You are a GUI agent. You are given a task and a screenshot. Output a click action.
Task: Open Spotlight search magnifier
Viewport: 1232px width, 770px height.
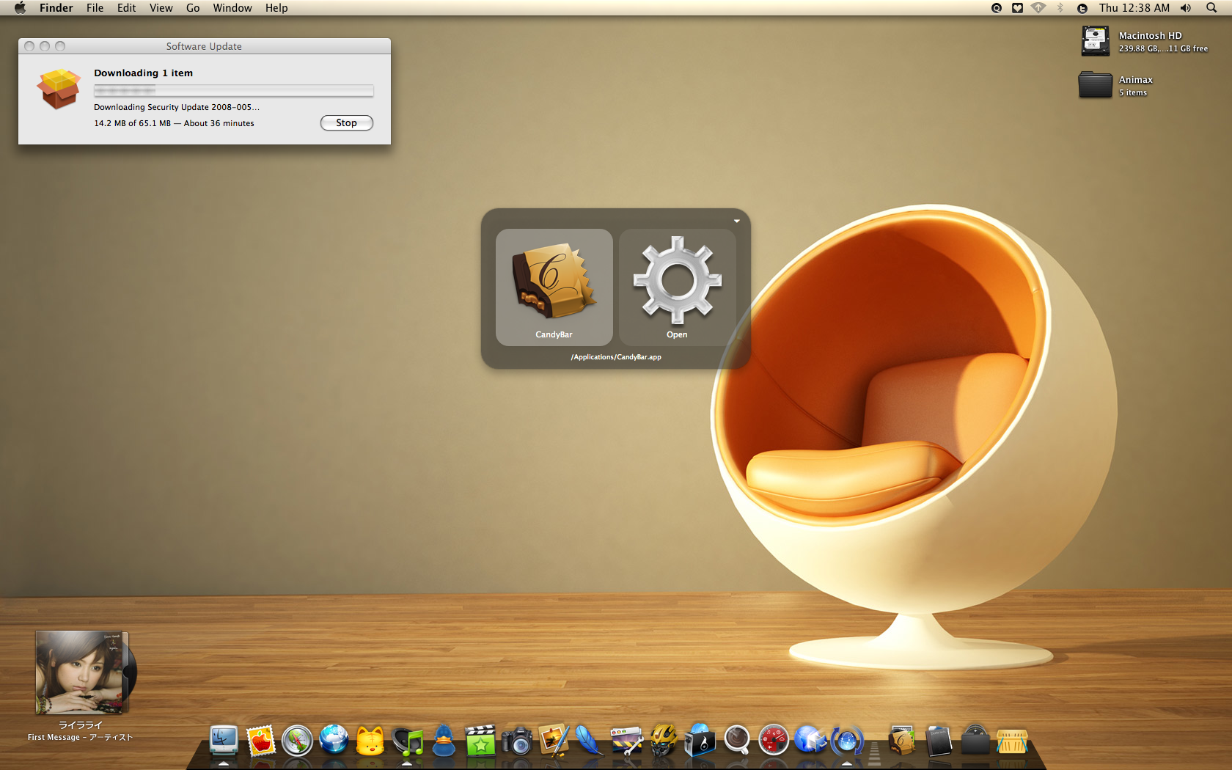1211,8
